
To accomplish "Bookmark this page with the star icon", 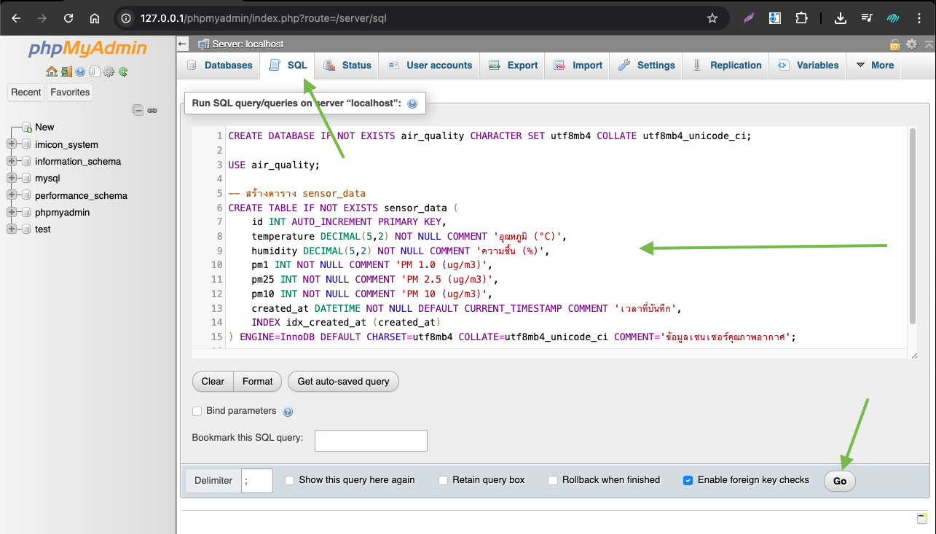I will pos(712,18).
